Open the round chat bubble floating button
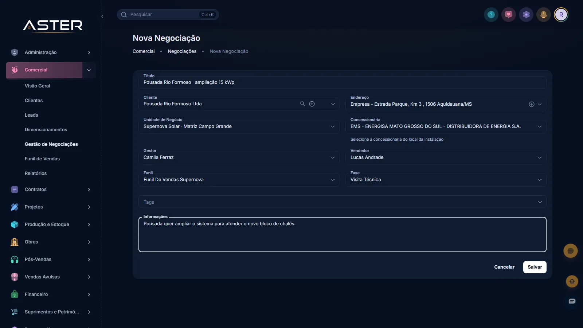The image size is (583, 328). pyautogui.click(x=571, y=251)
